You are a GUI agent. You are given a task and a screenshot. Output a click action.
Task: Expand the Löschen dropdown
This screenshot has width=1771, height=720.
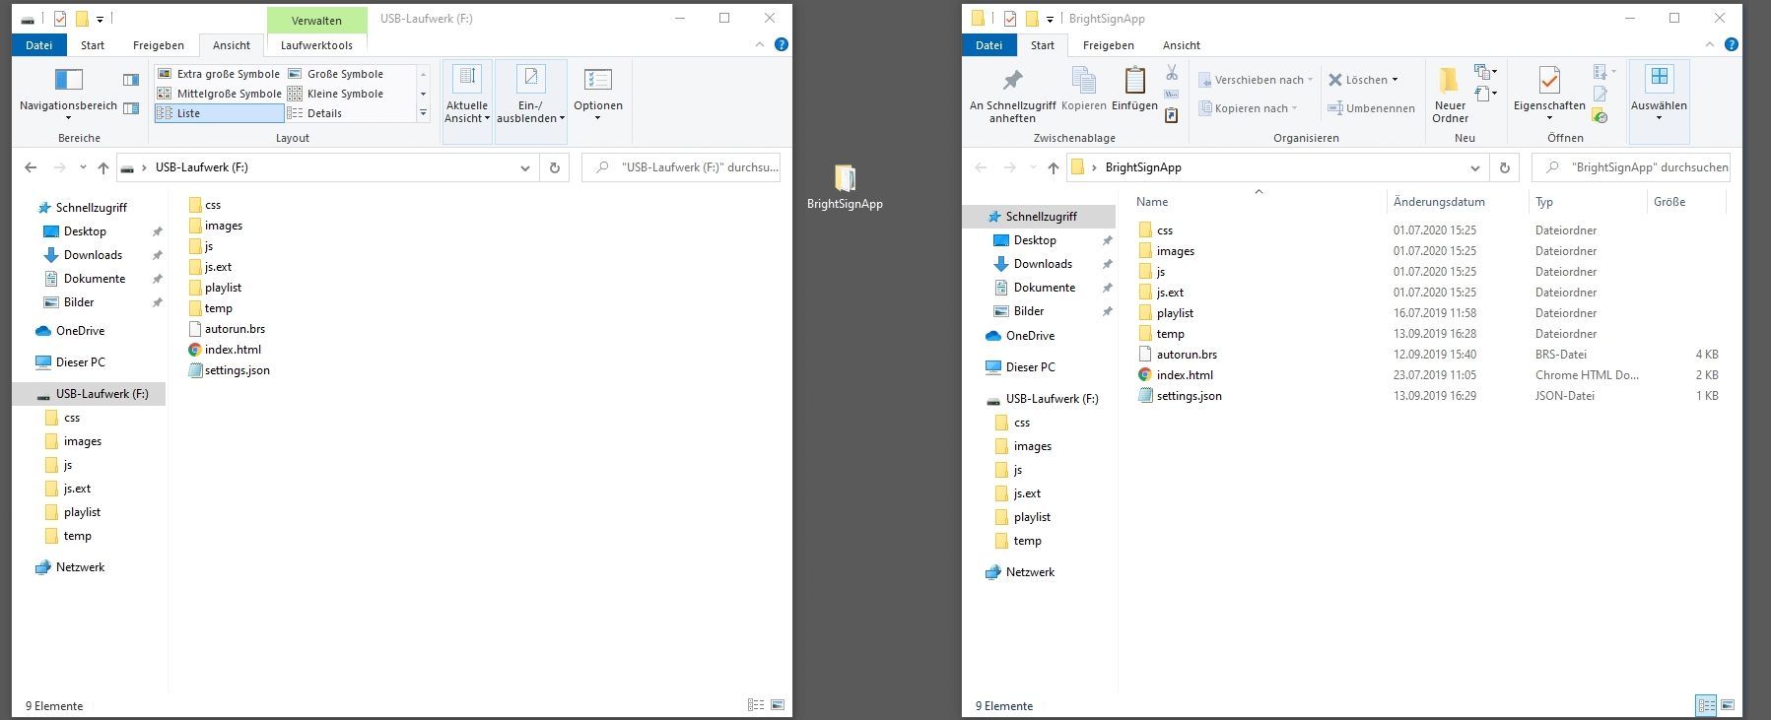1395,80
